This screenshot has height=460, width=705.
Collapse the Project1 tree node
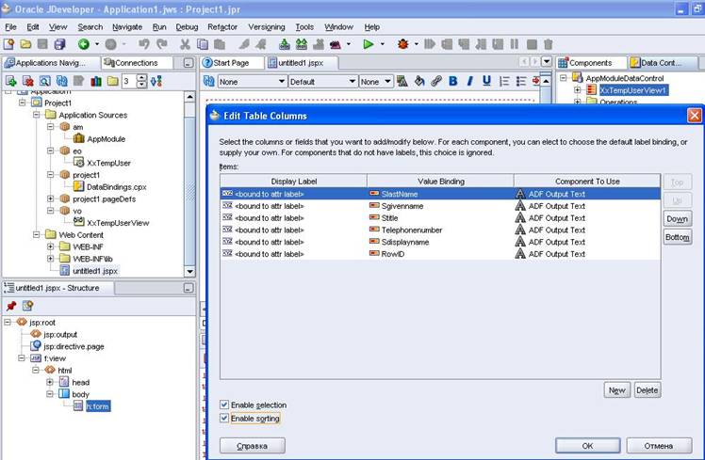click(x=22, y=103)
